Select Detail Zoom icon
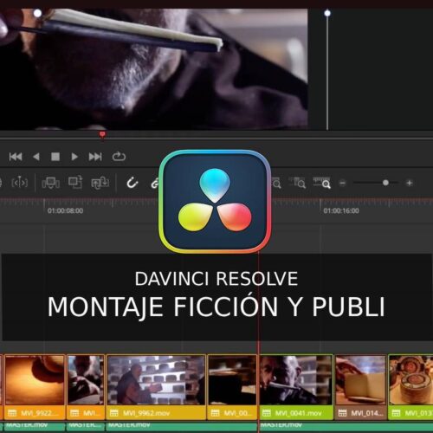This screenshot has height=433, width=433. (x=298, y=183)
